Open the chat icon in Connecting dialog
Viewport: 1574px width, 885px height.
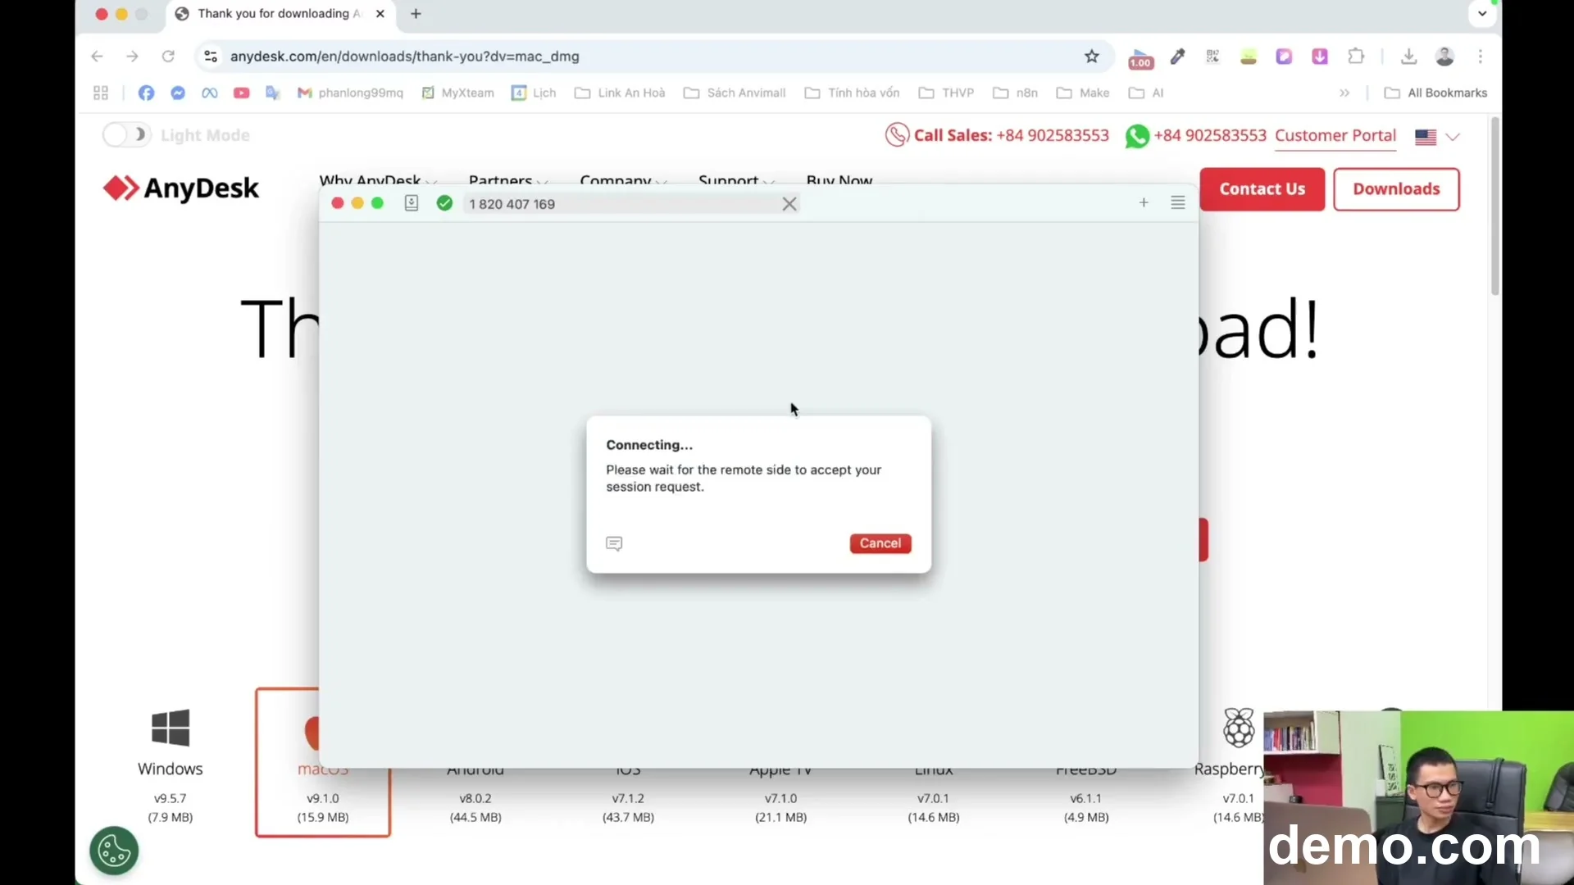point(614,543)
